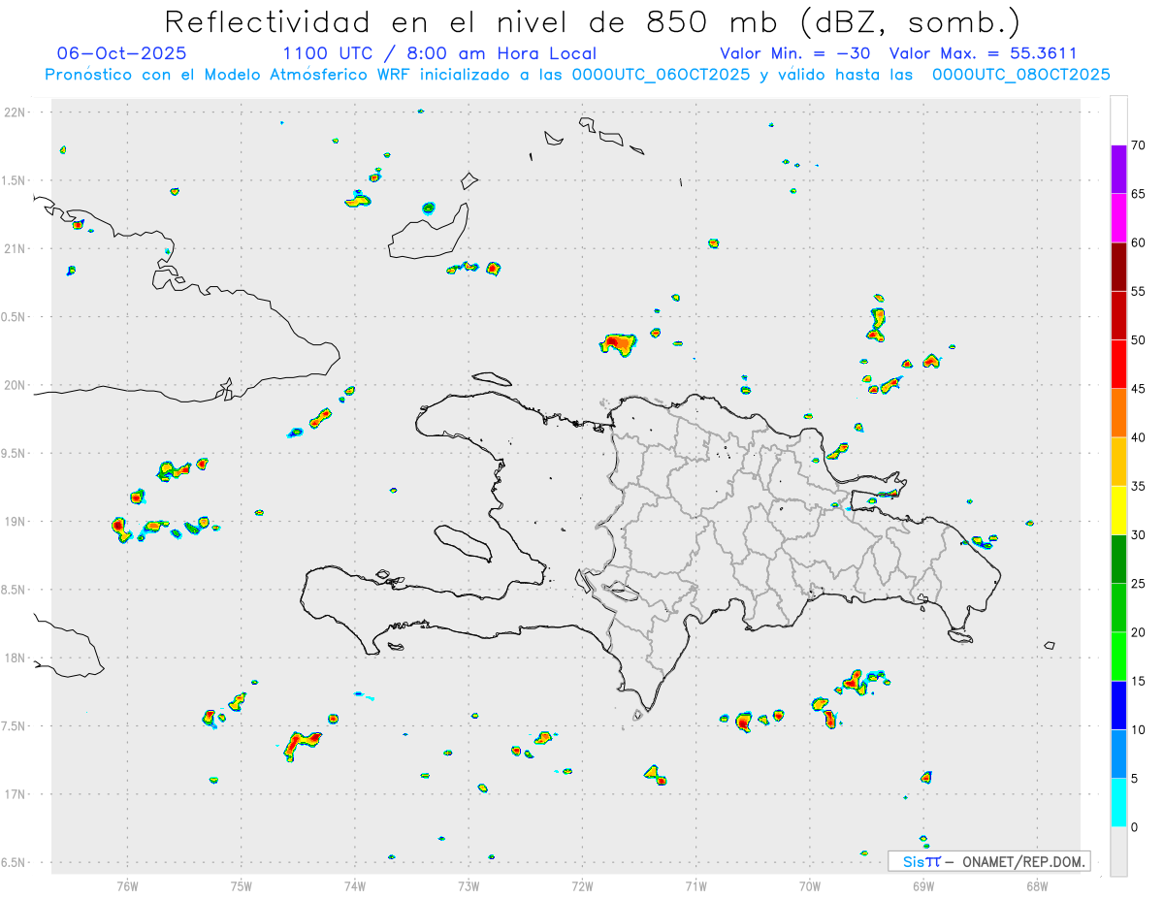
Task: Click the bright red 45–50 dBZ colorbar segment
Action: pyautogui.click(x=1119, y=365)
